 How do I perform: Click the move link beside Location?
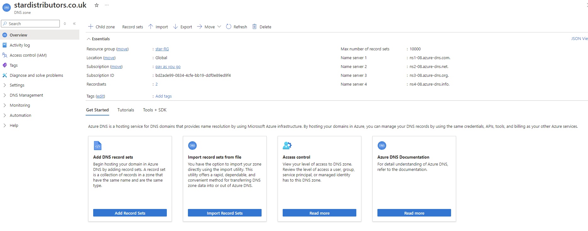(109, 58)
